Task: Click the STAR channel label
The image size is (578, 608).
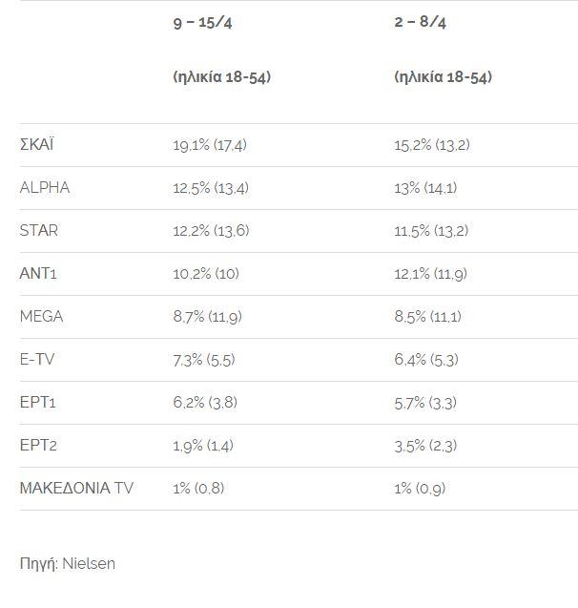Action: point(39,231)
